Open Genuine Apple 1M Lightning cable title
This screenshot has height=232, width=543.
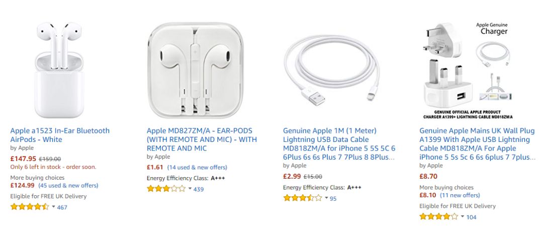pyautogui.click(x=339, y=144)
